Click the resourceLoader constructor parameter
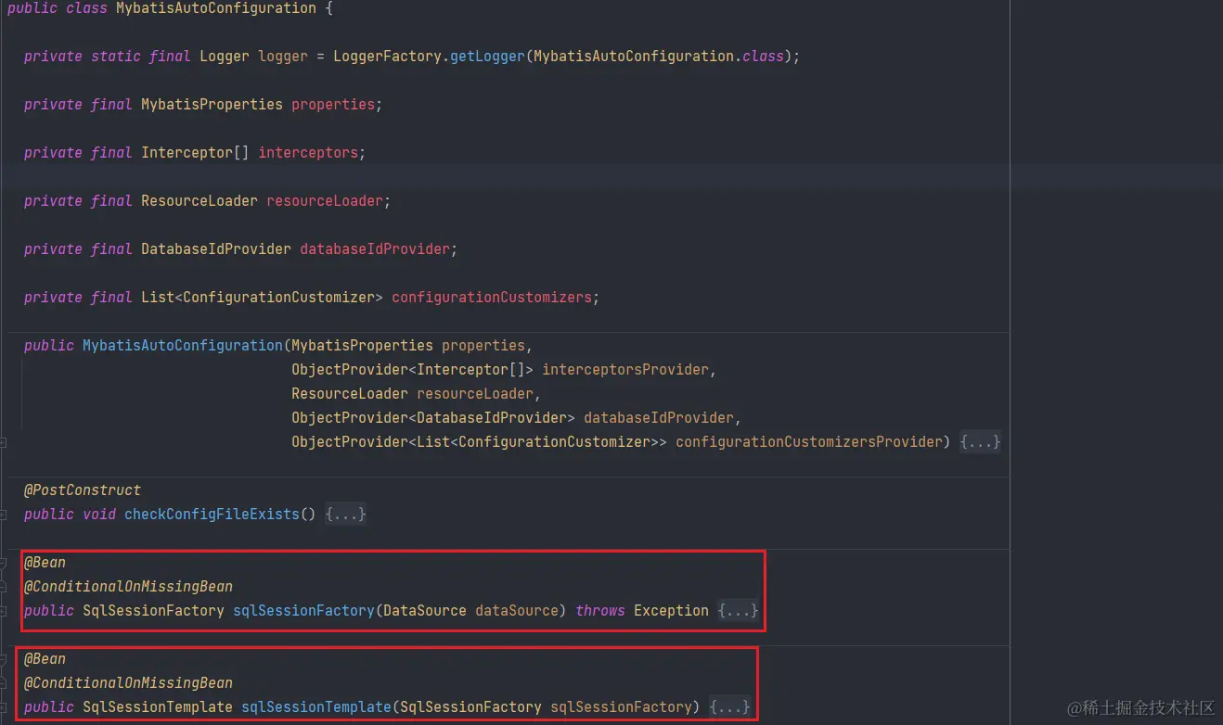 click(475, 394)
